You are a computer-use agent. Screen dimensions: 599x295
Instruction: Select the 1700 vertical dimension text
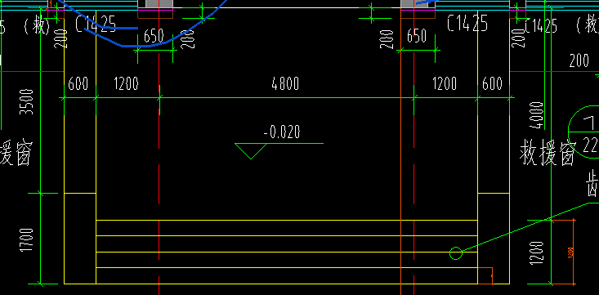tap(28, 240)
